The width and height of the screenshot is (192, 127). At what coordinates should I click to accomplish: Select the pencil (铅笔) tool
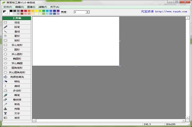pyautogui.click(x=17, y=27)
